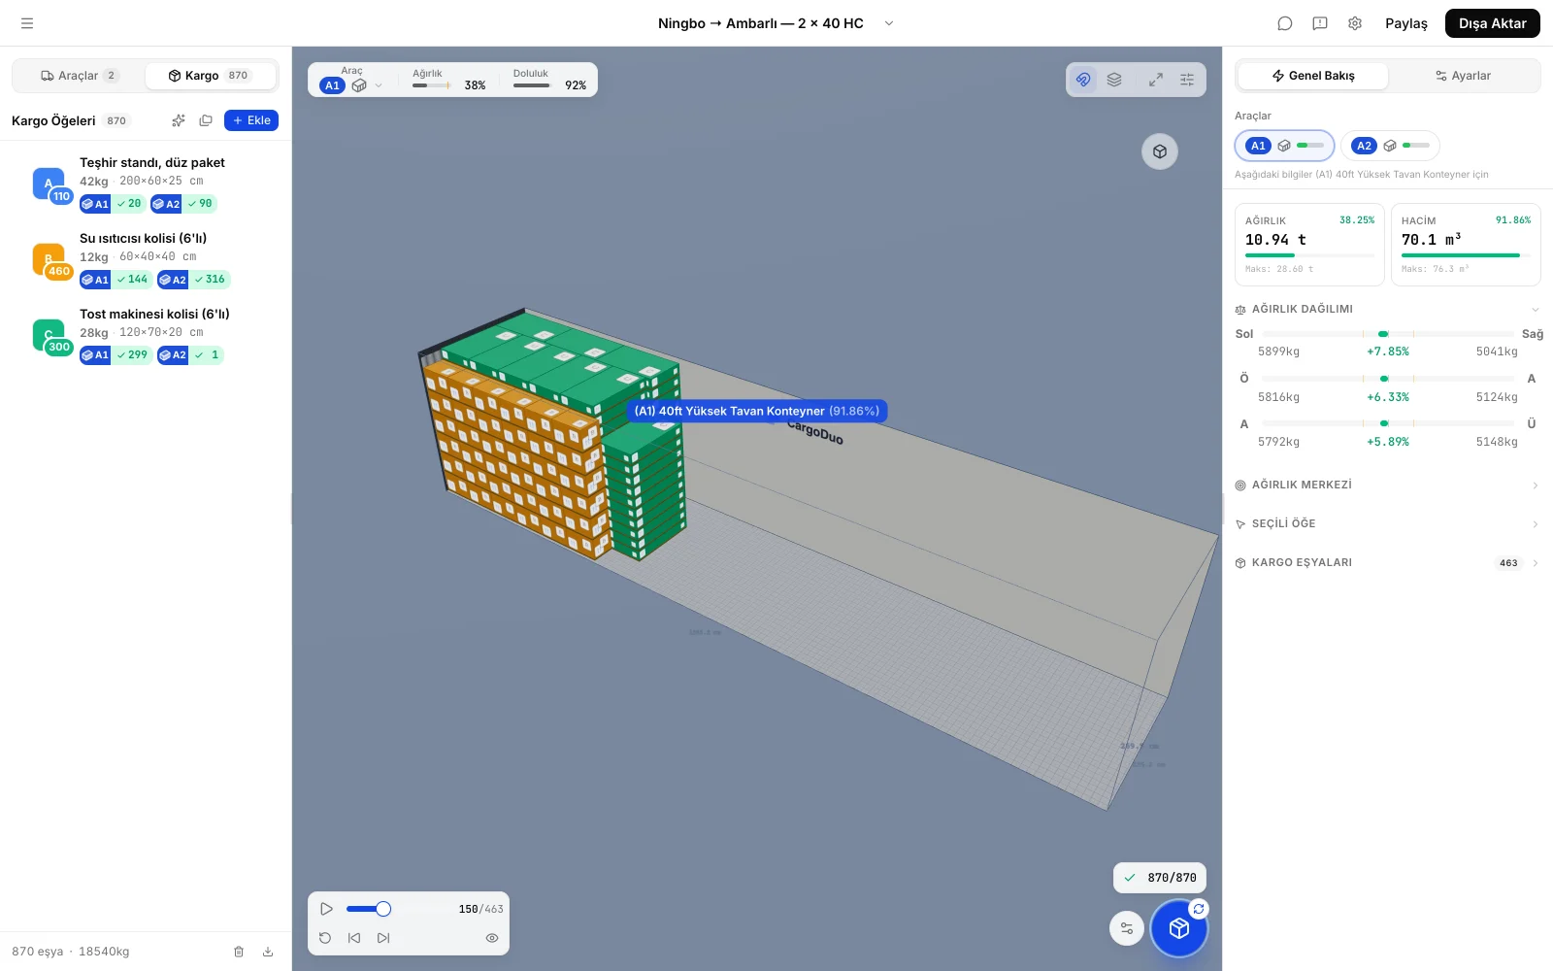Image resolution: width=1553 pixels, height=971 pixels.
Task: Click the fullscreen expand icon
Action: 1156,80
